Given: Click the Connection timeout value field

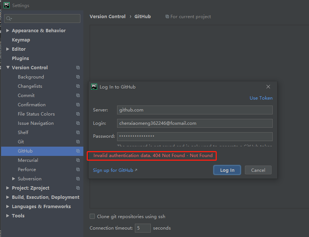Looking at the screenshot, I should click(x=143, y=228).
